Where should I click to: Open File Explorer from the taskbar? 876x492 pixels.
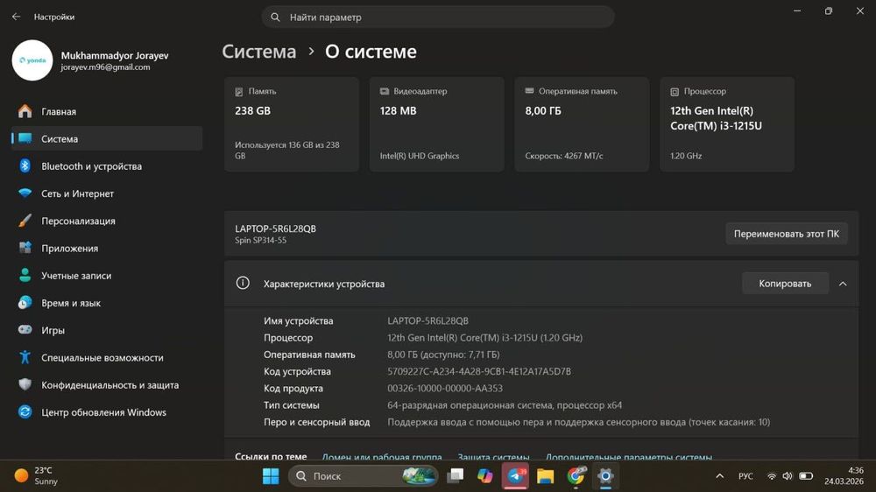point(545,476)
